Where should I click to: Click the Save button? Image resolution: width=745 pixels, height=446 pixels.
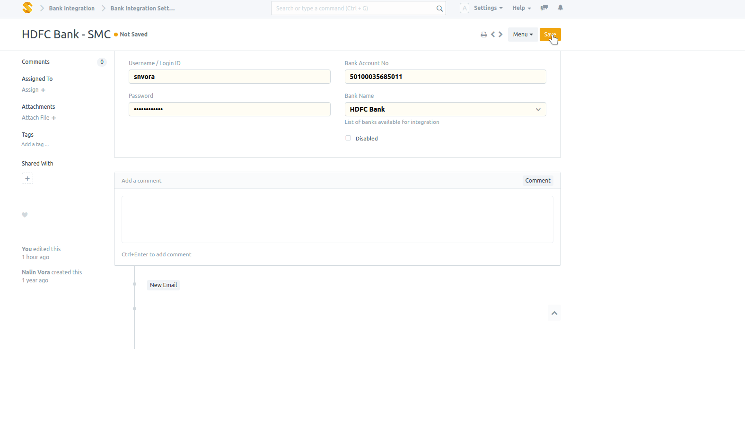(550, 35)
